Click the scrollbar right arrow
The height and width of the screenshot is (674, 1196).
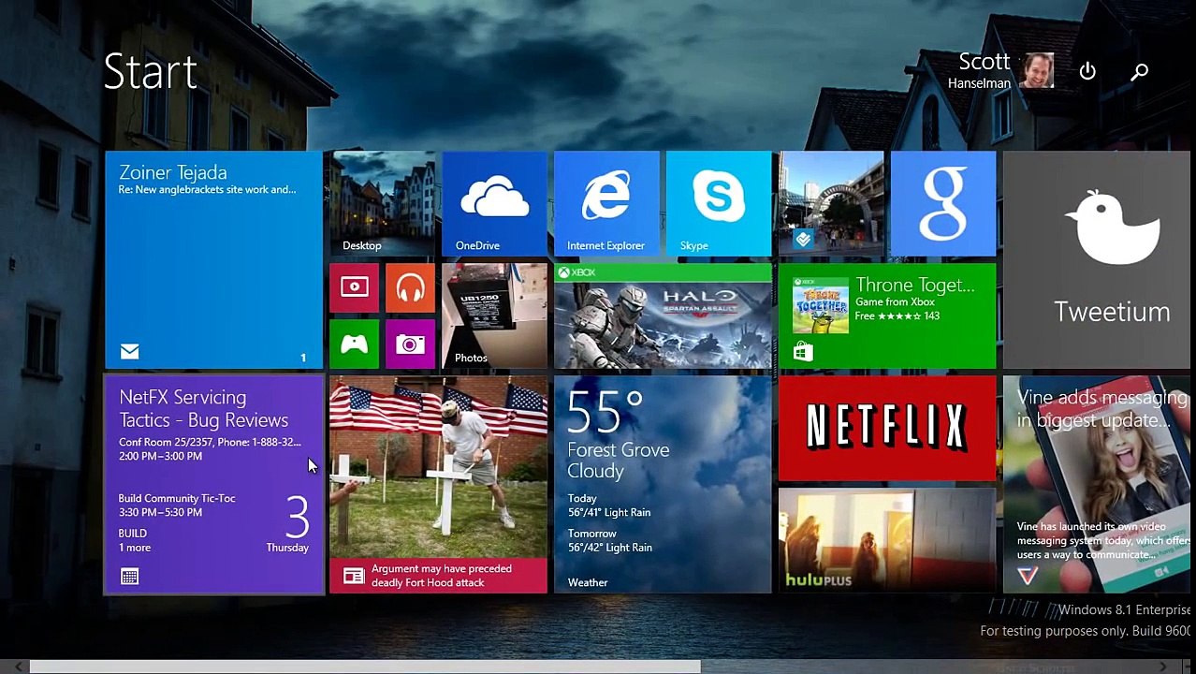1163,667
